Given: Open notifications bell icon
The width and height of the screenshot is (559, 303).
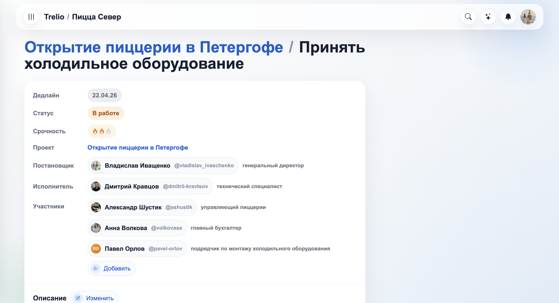Looking at the screenshot, I should (x=508, y=17).
